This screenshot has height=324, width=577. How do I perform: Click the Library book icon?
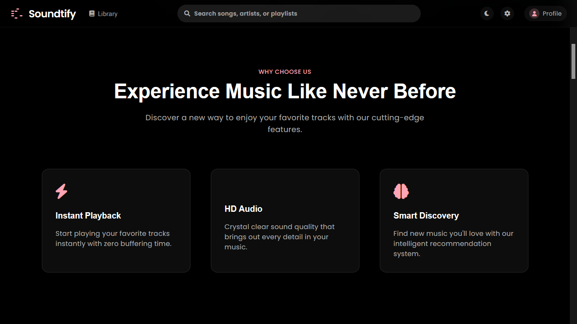click(92, 13)
